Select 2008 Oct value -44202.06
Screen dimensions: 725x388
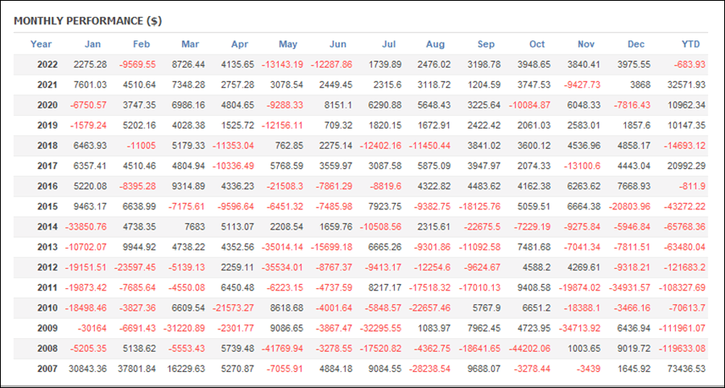(529, 349)
